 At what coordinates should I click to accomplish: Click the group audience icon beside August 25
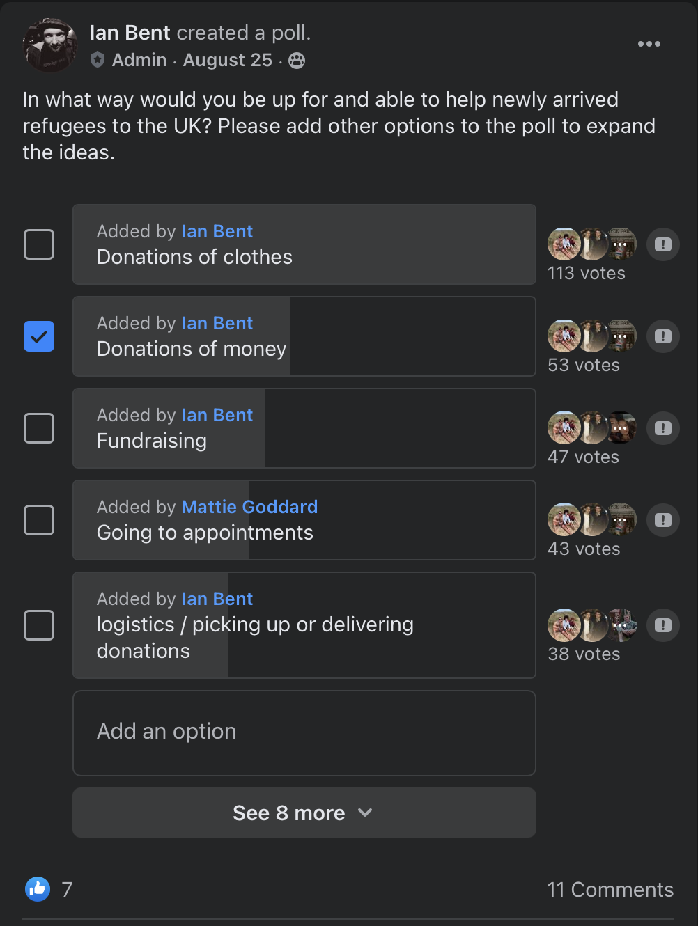(x=297, y=61)
